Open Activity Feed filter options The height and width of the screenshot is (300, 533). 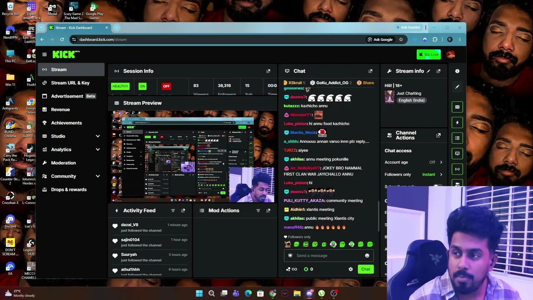(x=173, y=211)
